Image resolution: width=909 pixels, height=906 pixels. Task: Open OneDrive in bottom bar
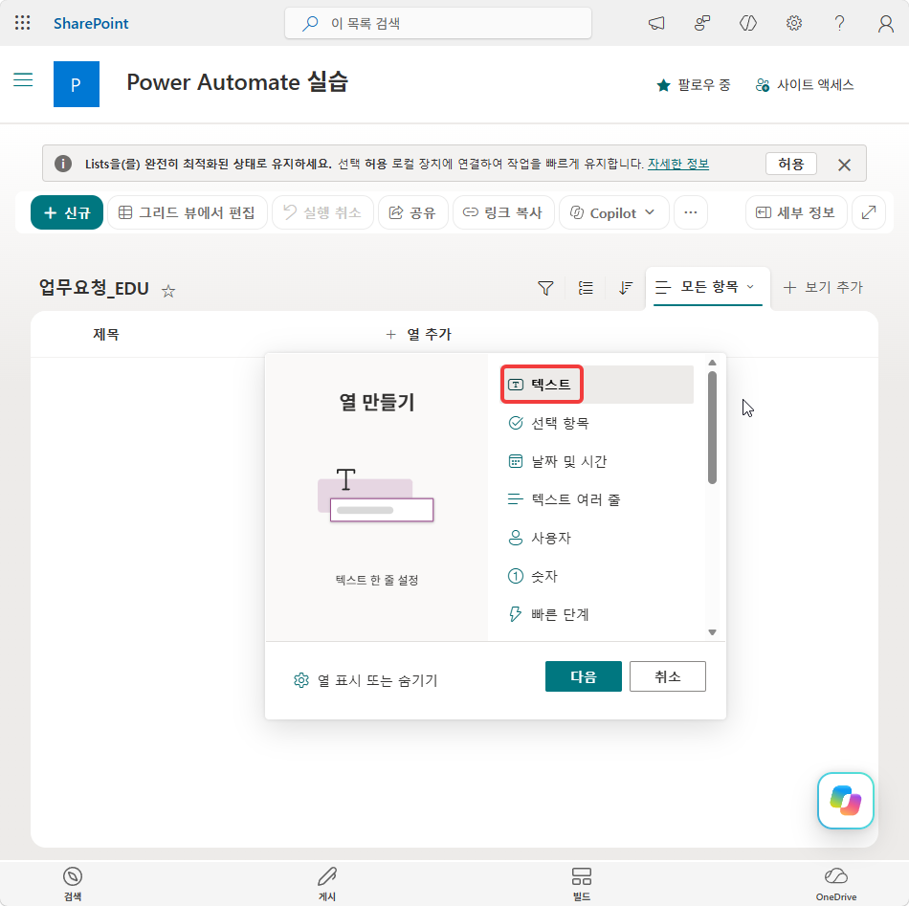(836, 885)
